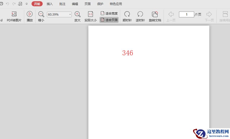Zoom in with 放大 magnifier
The height and width of the screenshot is (139, 230).
point(78,17)
